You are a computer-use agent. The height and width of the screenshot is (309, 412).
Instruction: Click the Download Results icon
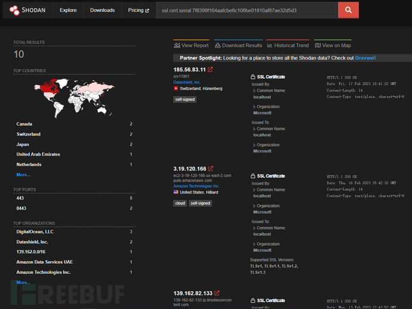click(x=217, y=45)
